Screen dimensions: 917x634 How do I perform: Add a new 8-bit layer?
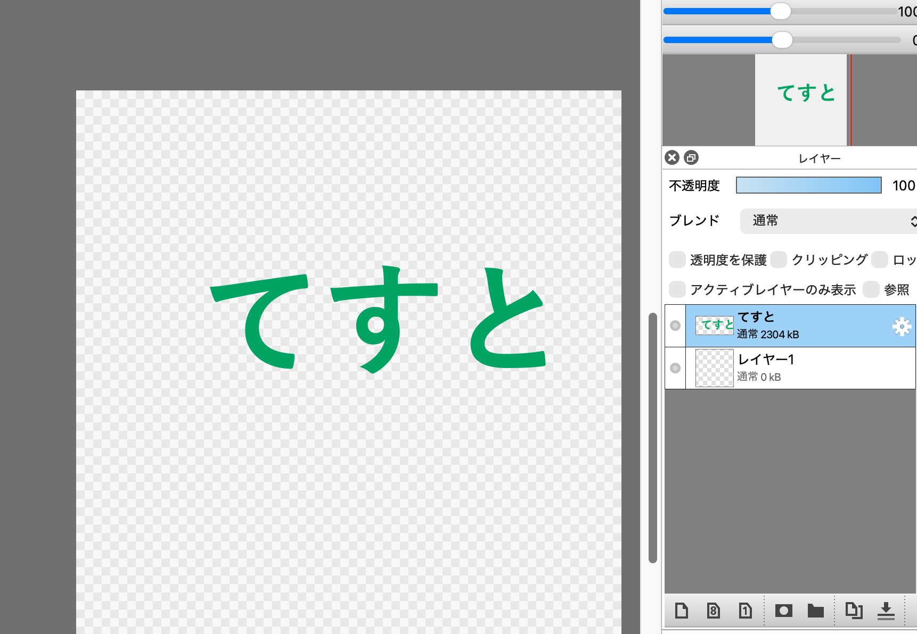pyautogui.click(x=714, y=611)
